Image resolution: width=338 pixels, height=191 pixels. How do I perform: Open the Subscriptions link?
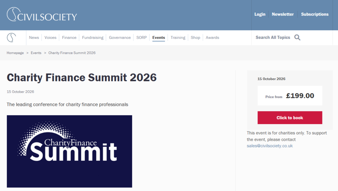click(315, 14)
